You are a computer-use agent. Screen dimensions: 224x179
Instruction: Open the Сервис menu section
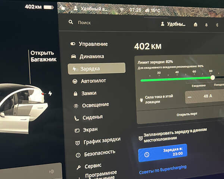[x=89, y=166]
